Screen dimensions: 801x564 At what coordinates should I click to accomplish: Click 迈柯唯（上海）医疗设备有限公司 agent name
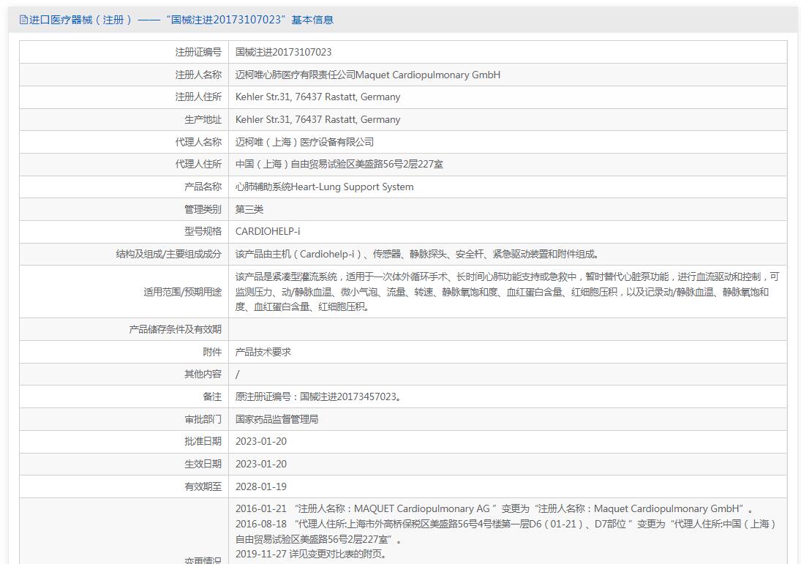[304, 142]
